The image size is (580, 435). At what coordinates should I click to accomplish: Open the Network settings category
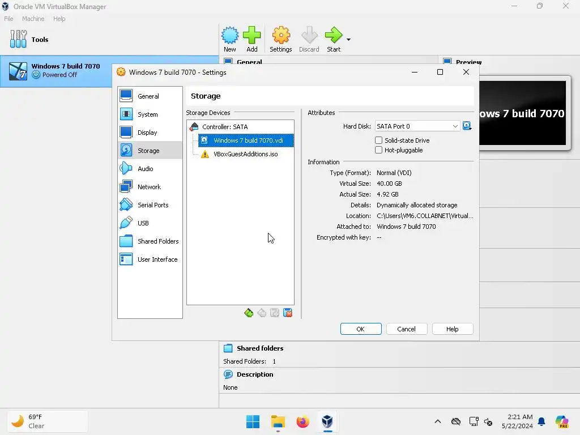point(150,187)
